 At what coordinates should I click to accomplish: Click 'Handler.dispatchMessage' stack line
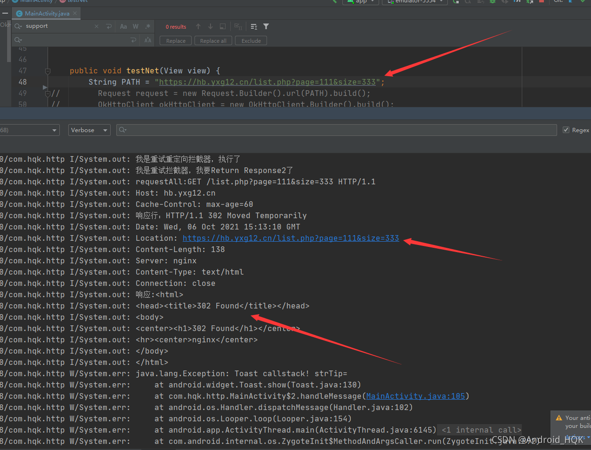tap(283, 408)
